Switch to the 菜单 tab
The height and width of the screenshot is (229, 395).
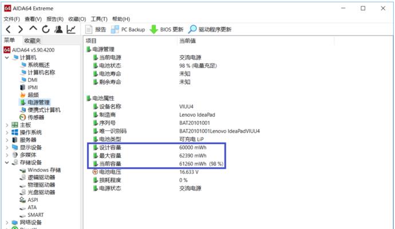pyautogui.click(x=9, y=40)
